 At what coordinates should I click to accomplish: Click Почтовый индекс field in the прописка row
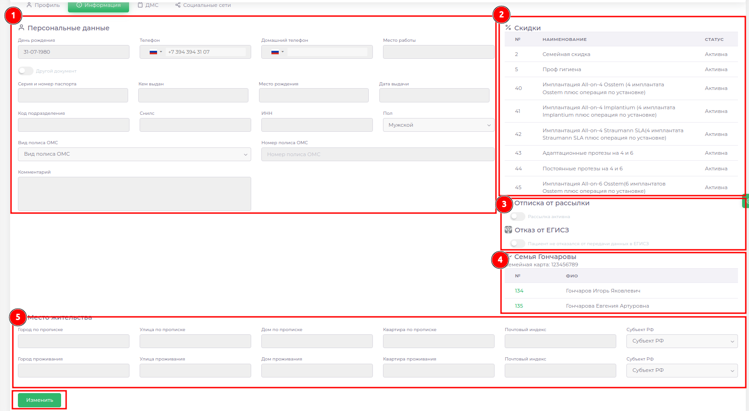[x=560, y=341]
